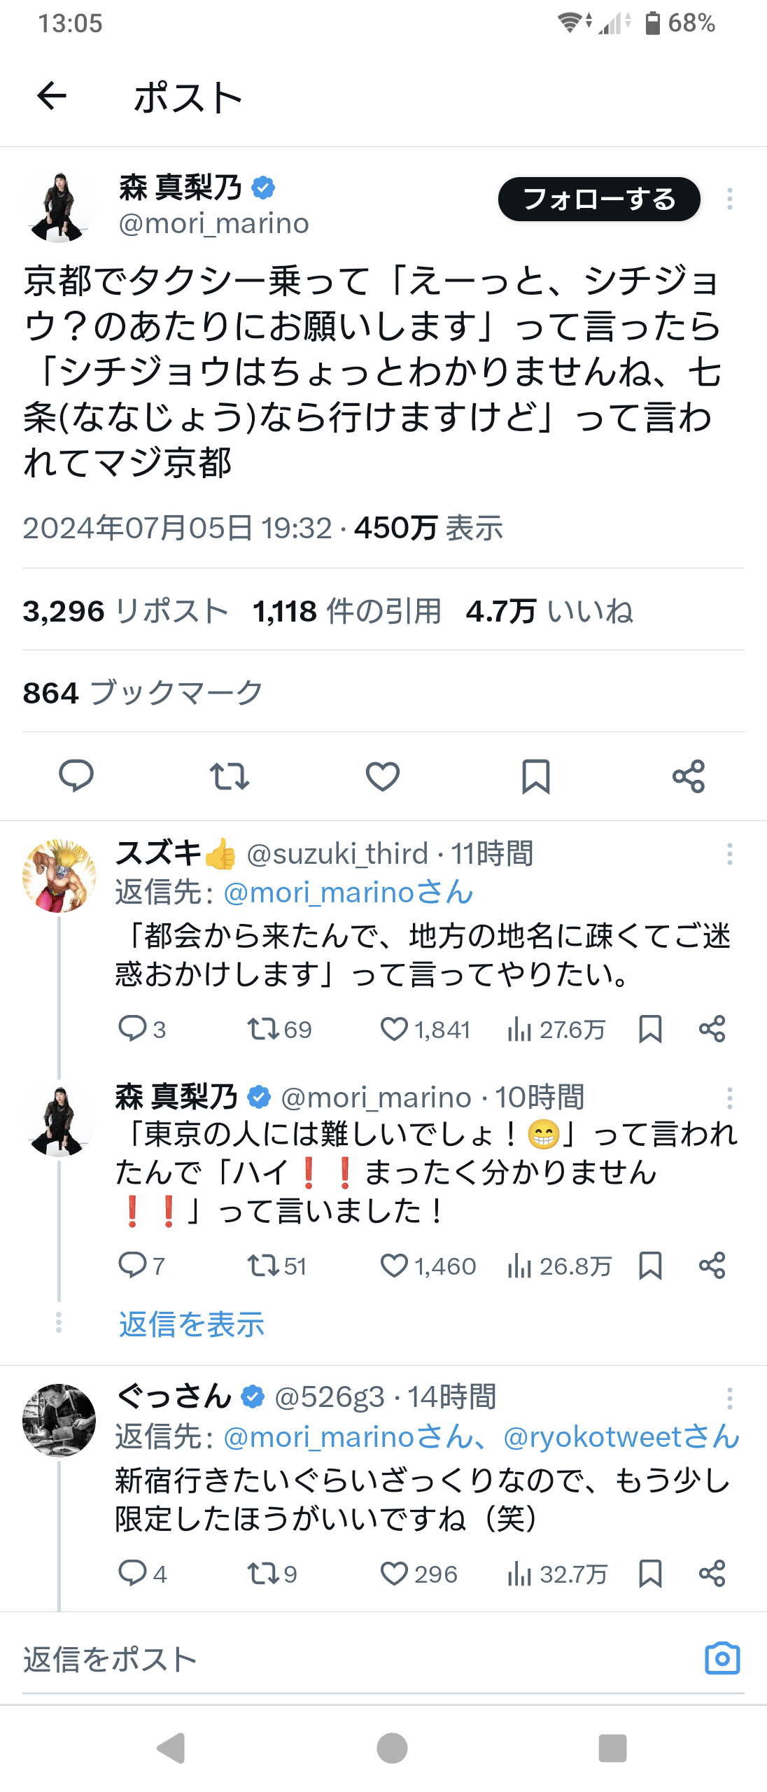Screen dimensions: 767x1792
Task: Bookmark the main post
Action: [536, 776]
